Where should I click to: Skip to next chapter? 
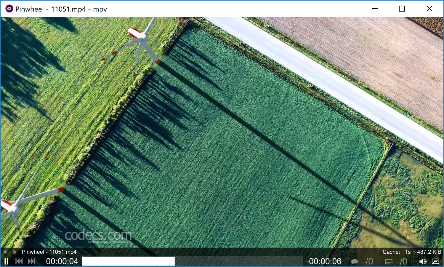tap(31, 261)
